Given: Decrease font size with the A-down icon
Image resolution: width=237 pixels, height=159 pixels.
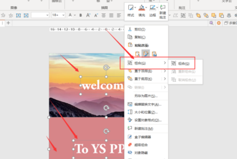Looking at the screenshot, I should tap(96, 15).
